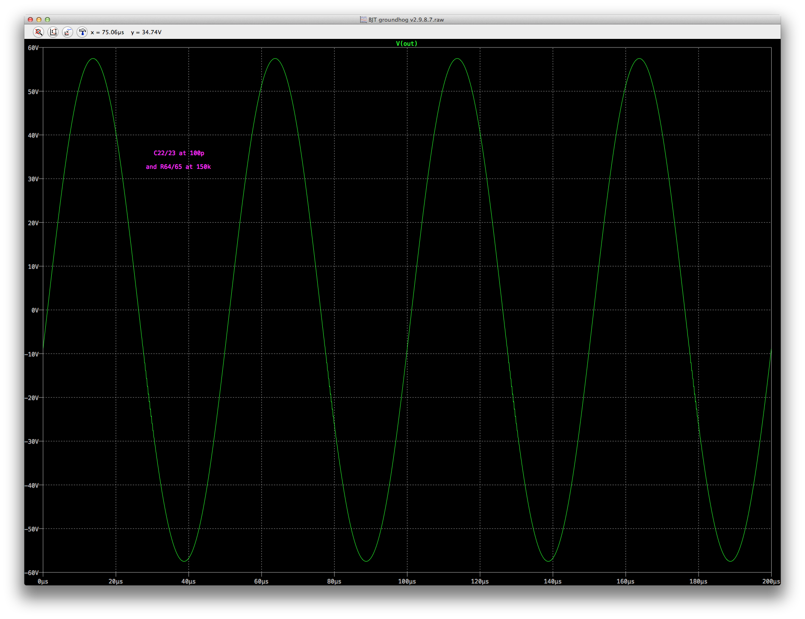Click the raw file icon in title bar
Image resolution: width=805 pixels, height=619 pixels.
(x=363, y=20)
